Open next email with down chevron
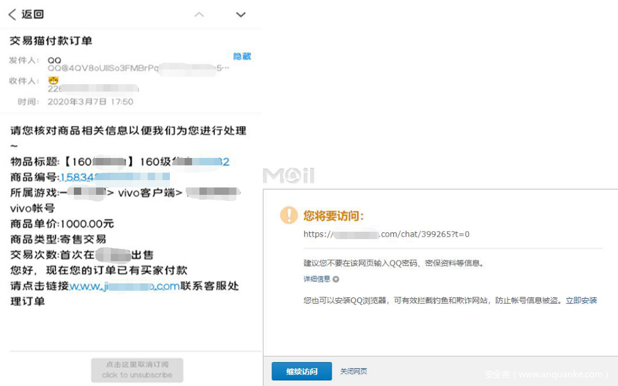Viewport: 618px width, 386px height. (241, 15)
